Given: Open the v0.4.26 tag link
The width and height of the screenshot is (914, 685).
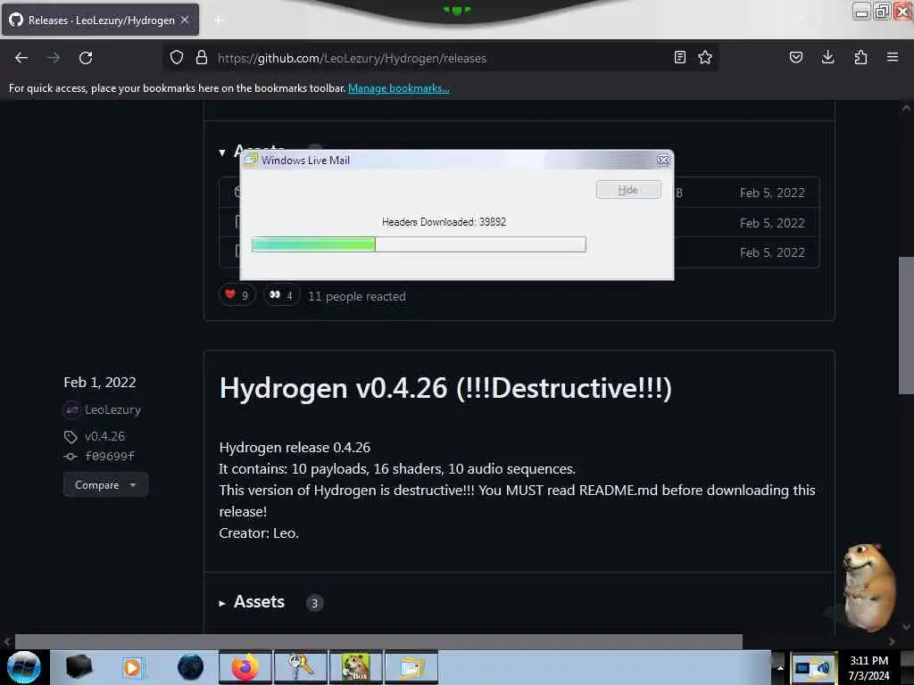Looking at the screenshot, I should 104,436.
